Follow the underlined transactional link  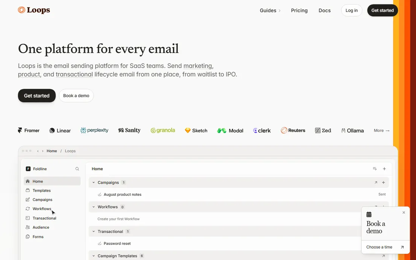[x=74, y=74]
